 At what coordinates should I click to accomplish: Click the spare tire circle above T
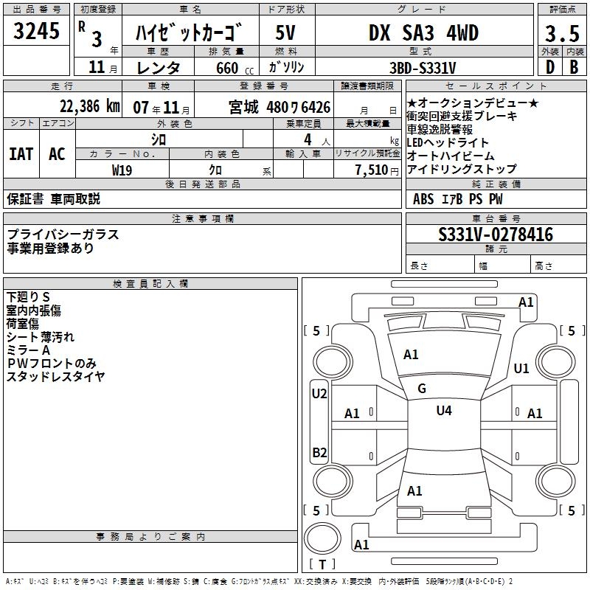[322, 538]
